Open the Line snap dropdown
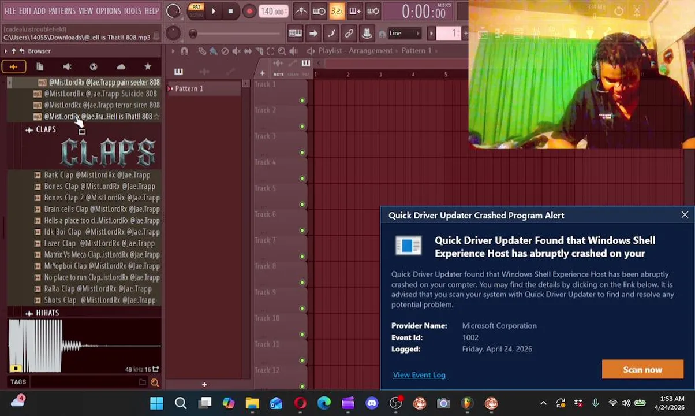 [404, 34]
